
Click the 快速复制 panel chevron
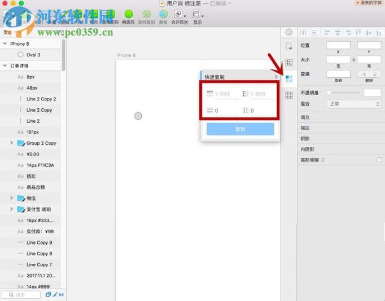[276, 77]
